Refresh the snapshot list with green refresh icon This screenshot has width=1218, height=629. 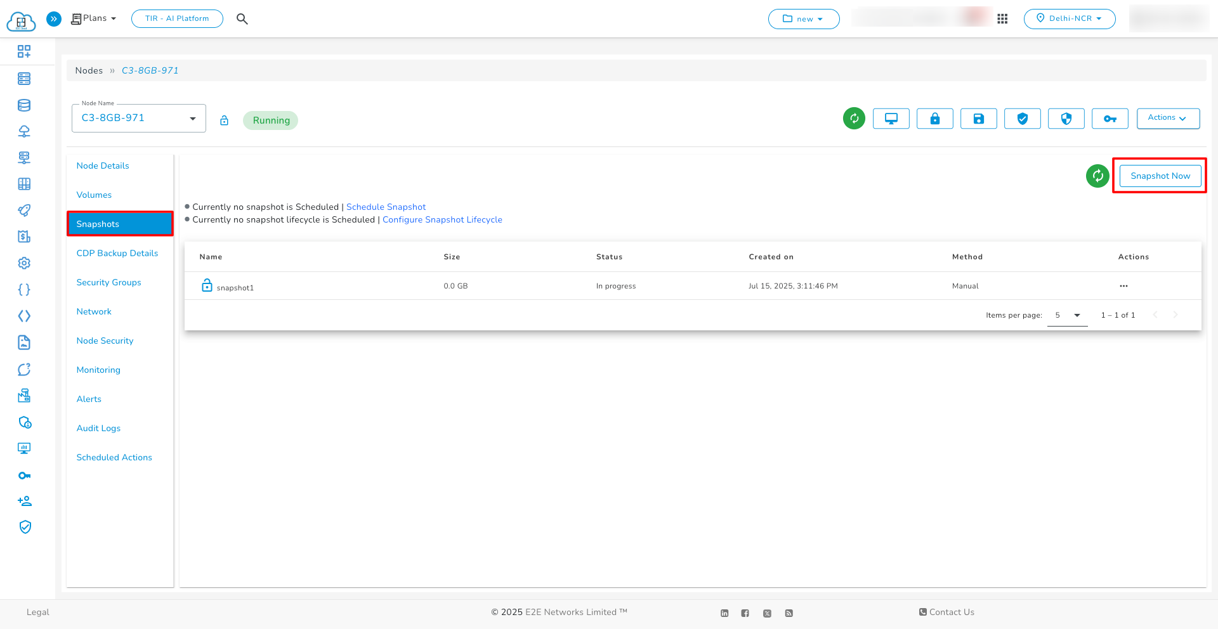coord(1097,176)
